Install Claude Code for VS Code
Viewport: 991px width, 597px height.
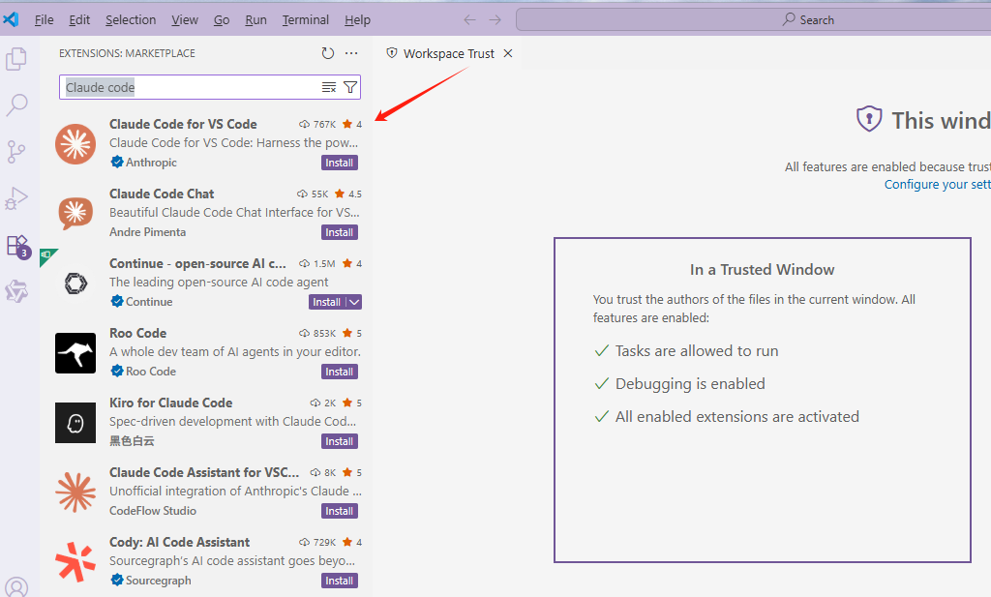[340, 163]
